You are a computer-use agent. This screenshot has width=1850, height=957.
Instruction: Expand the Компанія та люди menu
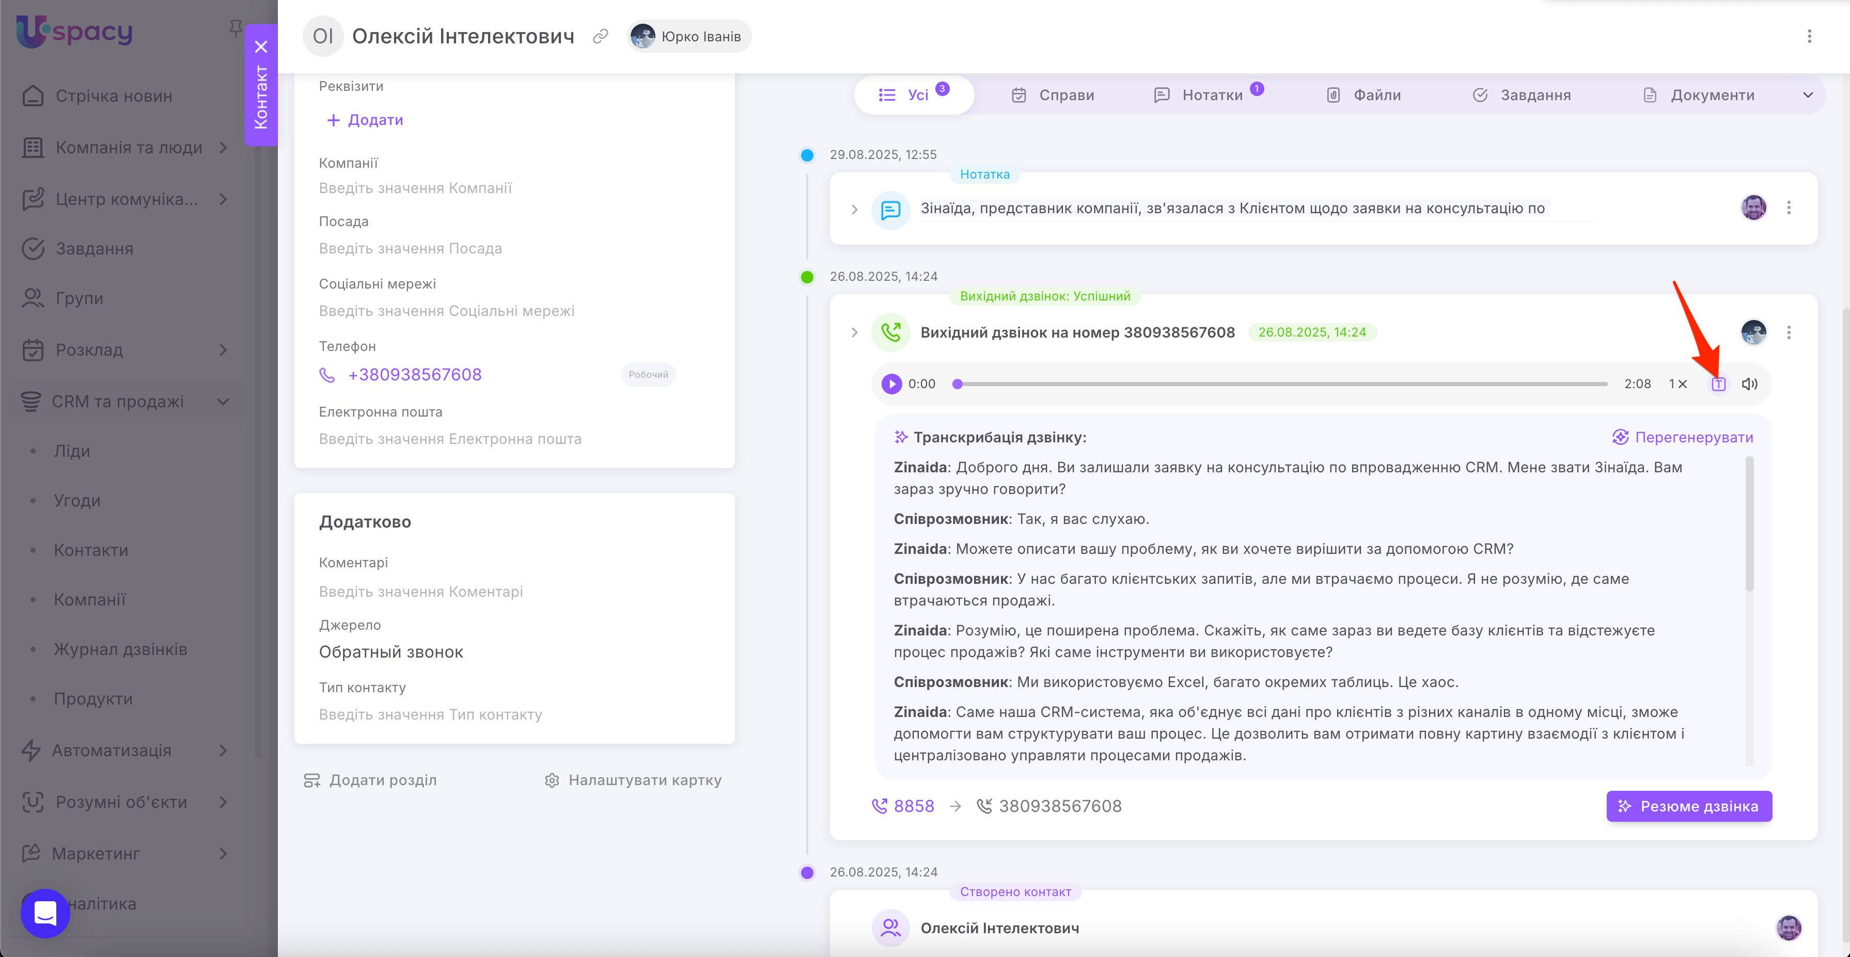pos(223,147)
